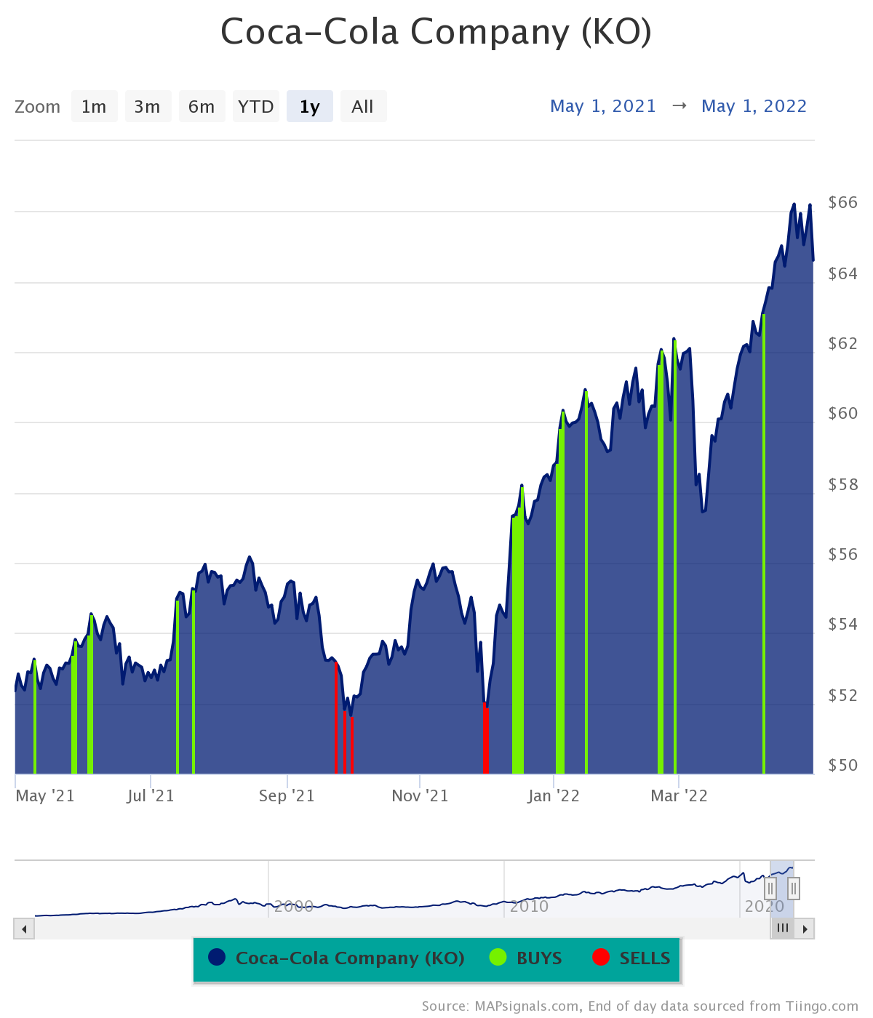Click the left navigator range handle
Image resolution: width=873 pixels, height=1018 pixels.
770,888
